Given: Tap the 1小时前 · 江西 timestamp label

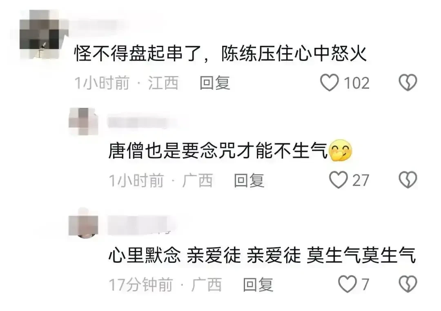Looking at the screenshot, I should click(x=126, y=83).
